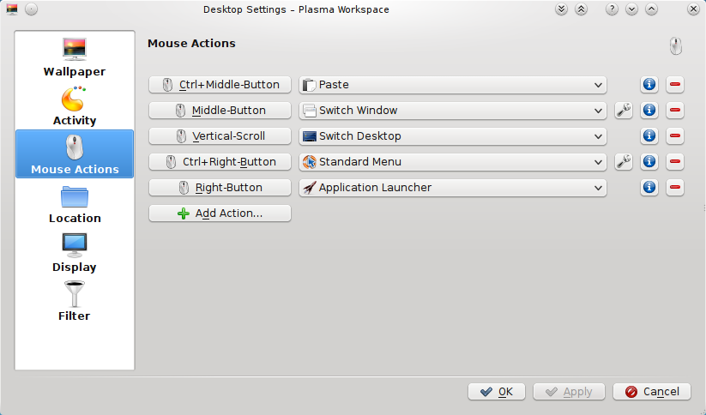The image size is (706, 415).
Task: Cancel the Desktop Settings dialog
Action: click(651, 392)
